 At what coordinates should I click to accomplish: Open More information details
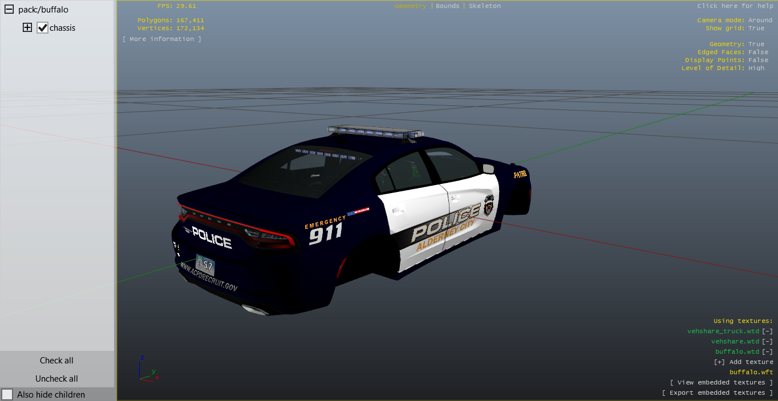pos(162,39)
